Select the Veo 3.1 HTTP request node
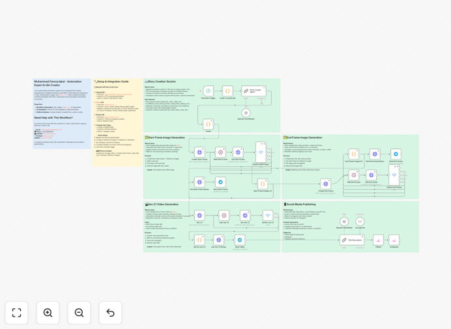Screen dimensions: 451x329 [199, 216]
